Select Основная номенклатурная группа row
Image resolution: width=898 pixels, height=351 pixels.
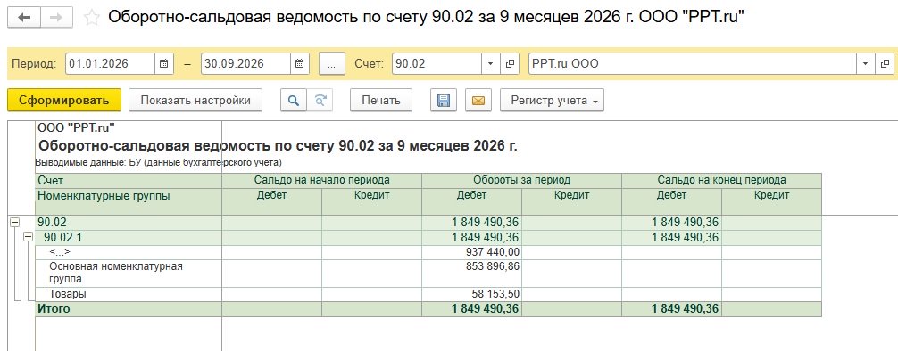[116, 273]
